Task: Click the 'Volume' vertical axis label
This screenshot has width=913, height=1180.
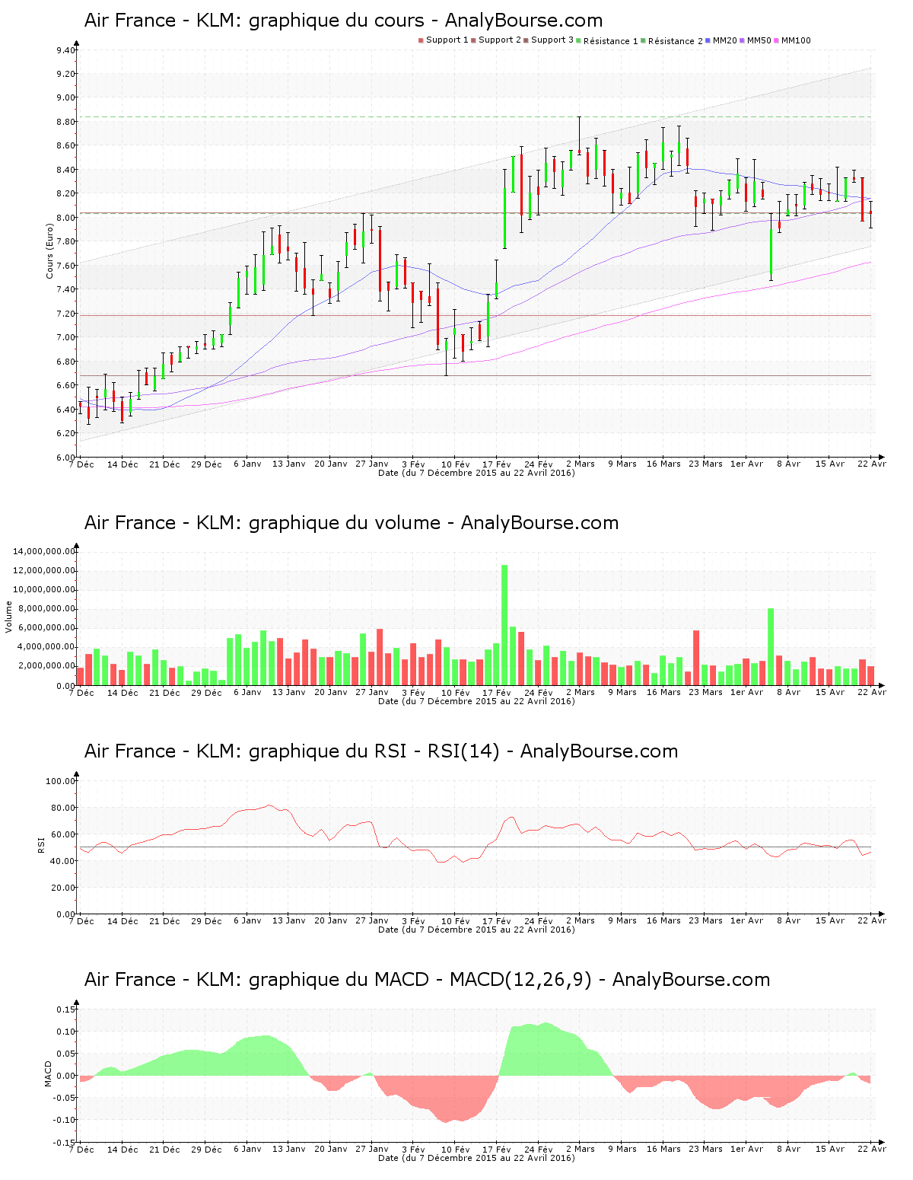Action: 9,617
